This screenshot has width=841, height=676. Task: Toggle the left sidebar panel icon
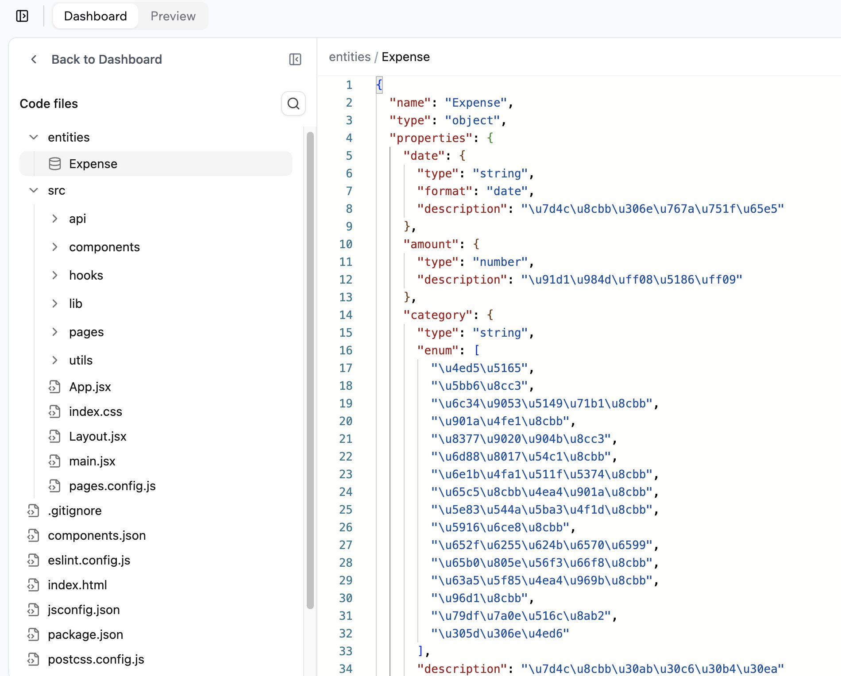coord(22,16)
